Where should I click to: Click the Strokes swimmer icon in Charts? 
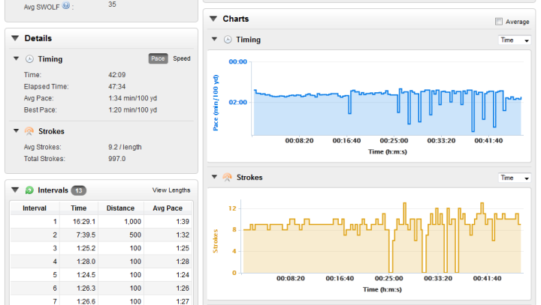point(228,178)
